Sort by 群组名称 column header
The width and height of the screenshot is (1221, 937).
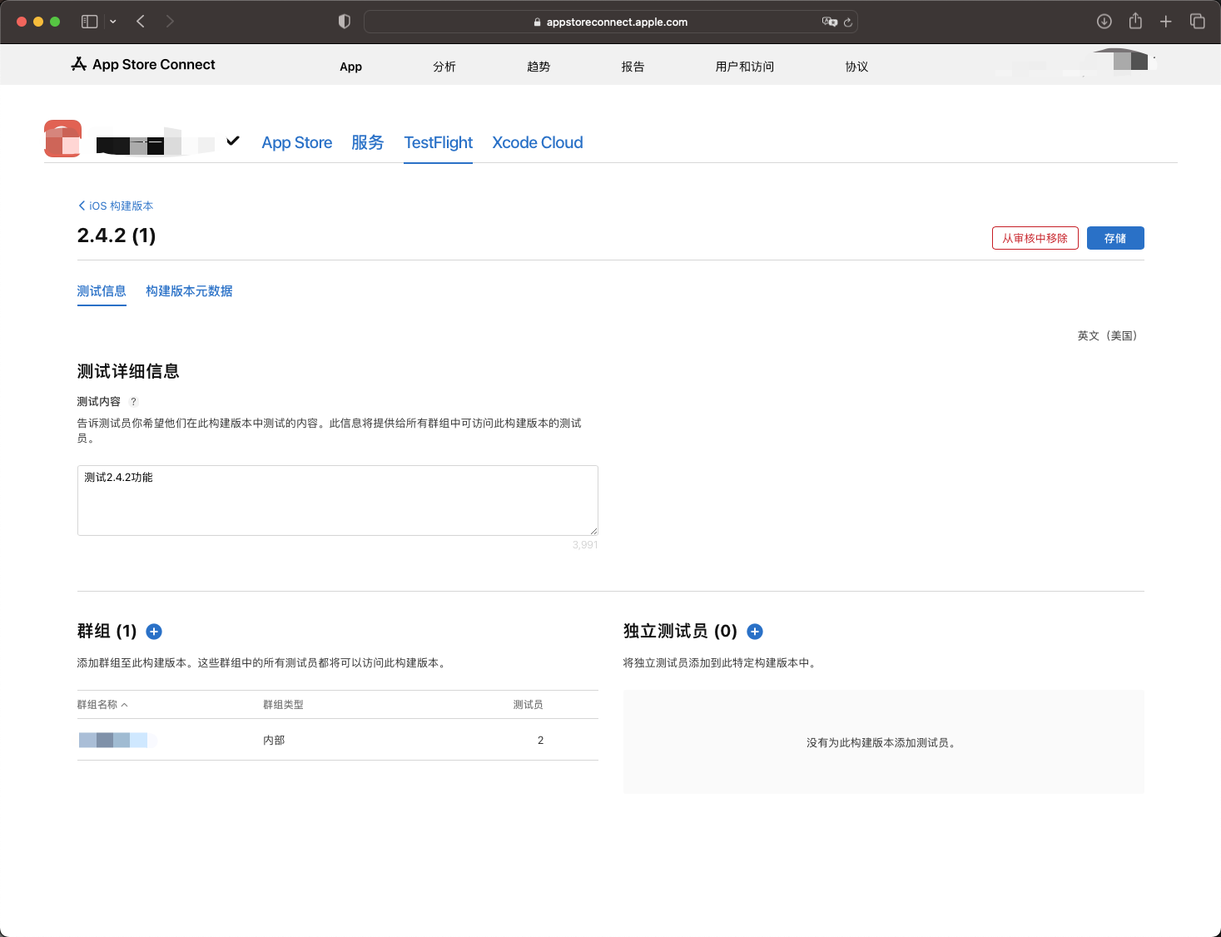click(102, 705)
